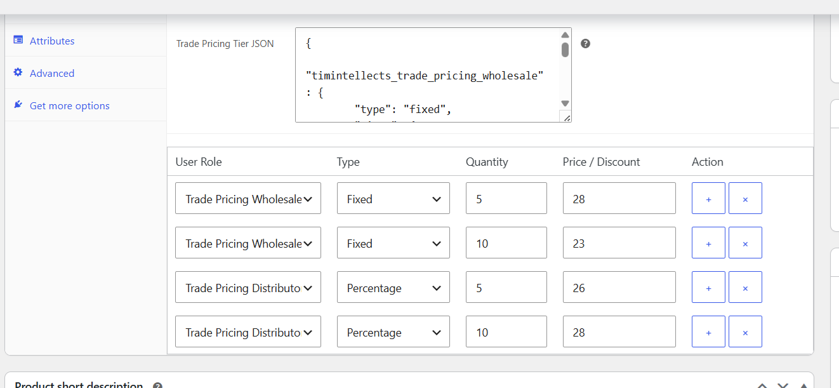Screen dimensions: 839x388
Task: Click Quantity field in the row priced 26
Action: 506,288
